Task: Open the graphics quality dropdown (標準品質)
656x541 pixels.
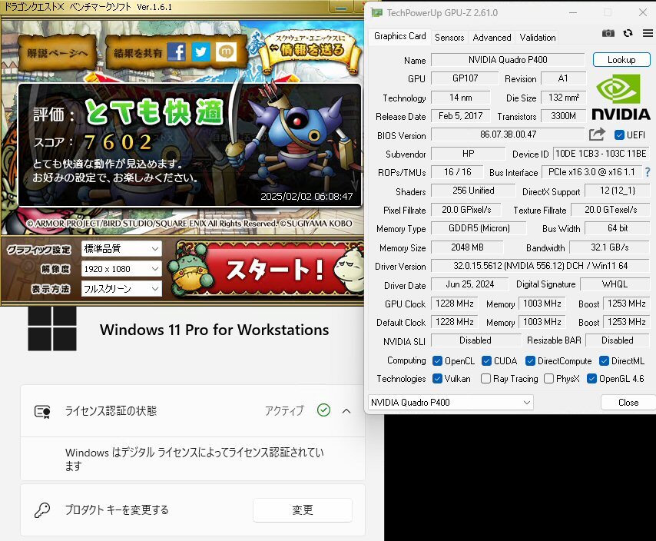Action: click(x=121, y=249)
